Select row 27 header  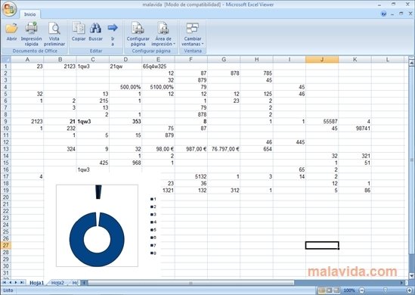[x=6, y=245]
